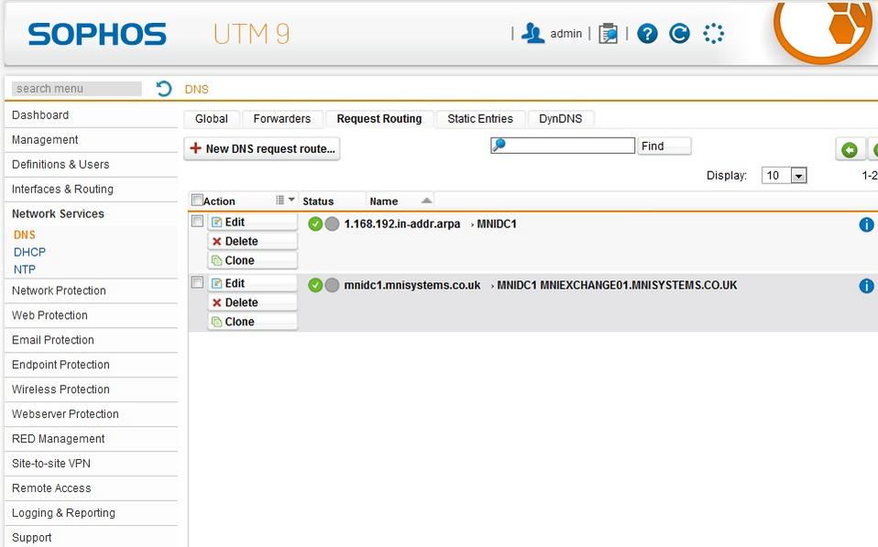Reset the search menu with the refresh arrow

coord(164,89)
